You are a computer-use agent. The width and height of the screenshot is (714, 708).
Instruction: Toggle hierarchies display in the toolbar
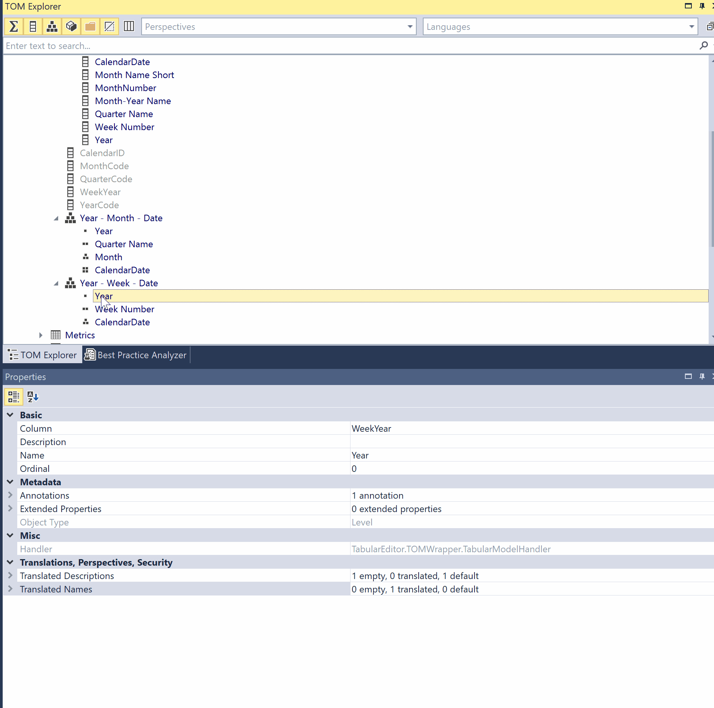click(52, 26)
